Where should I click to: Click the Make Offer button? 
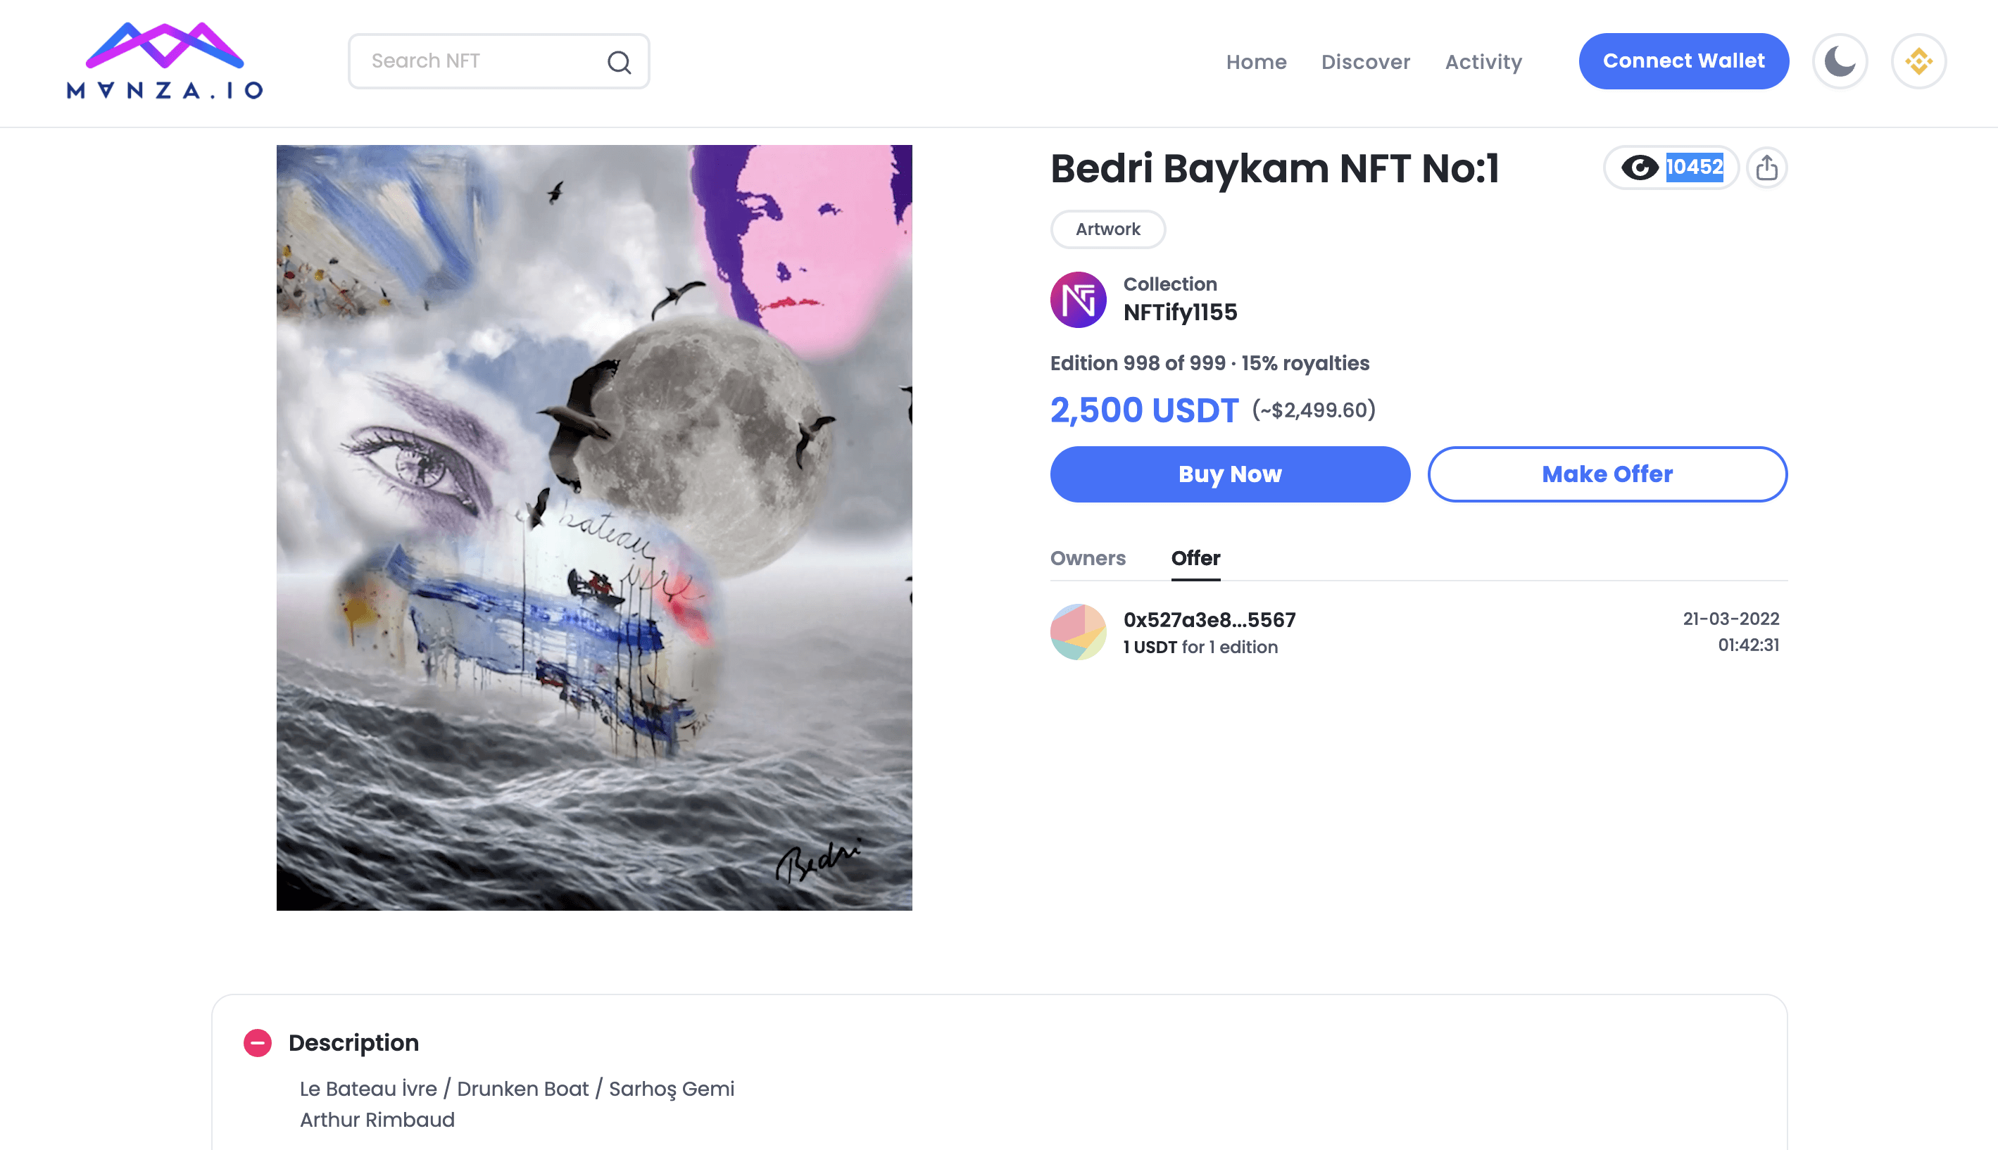coord(1607,474)
